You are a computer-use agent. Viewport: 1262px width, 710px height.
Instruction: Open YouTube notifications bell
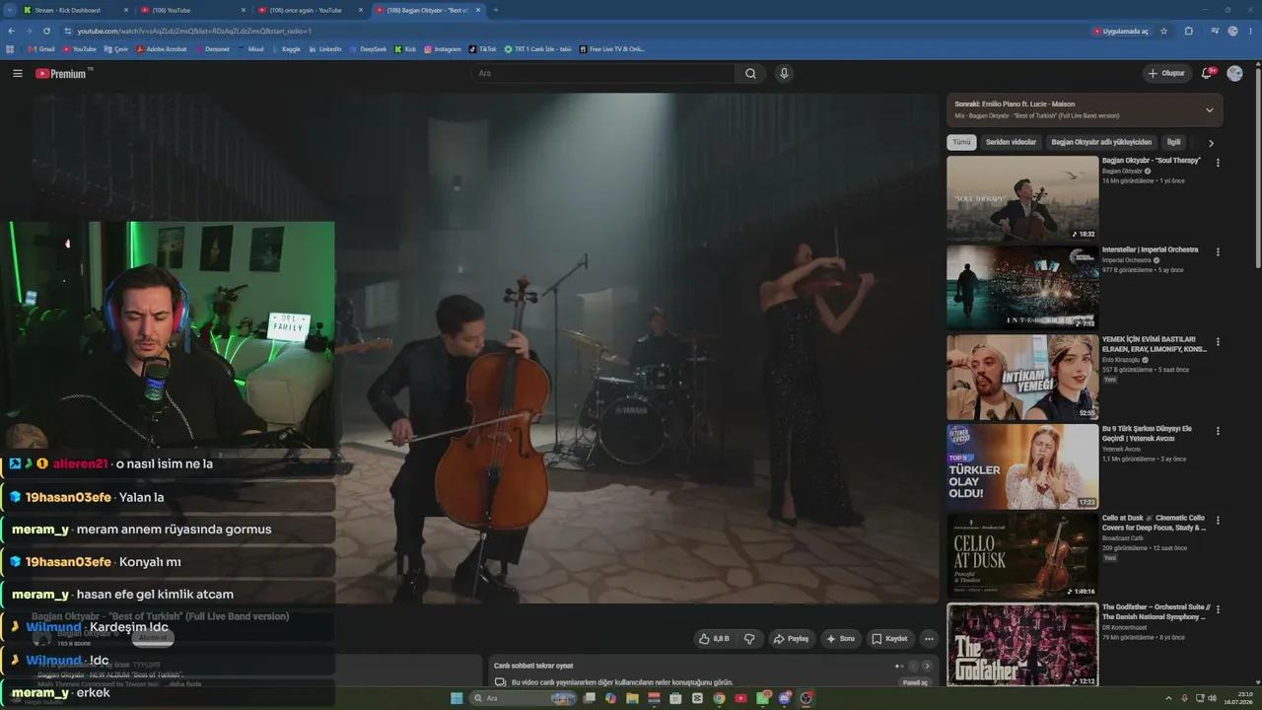coord(1207,73)
